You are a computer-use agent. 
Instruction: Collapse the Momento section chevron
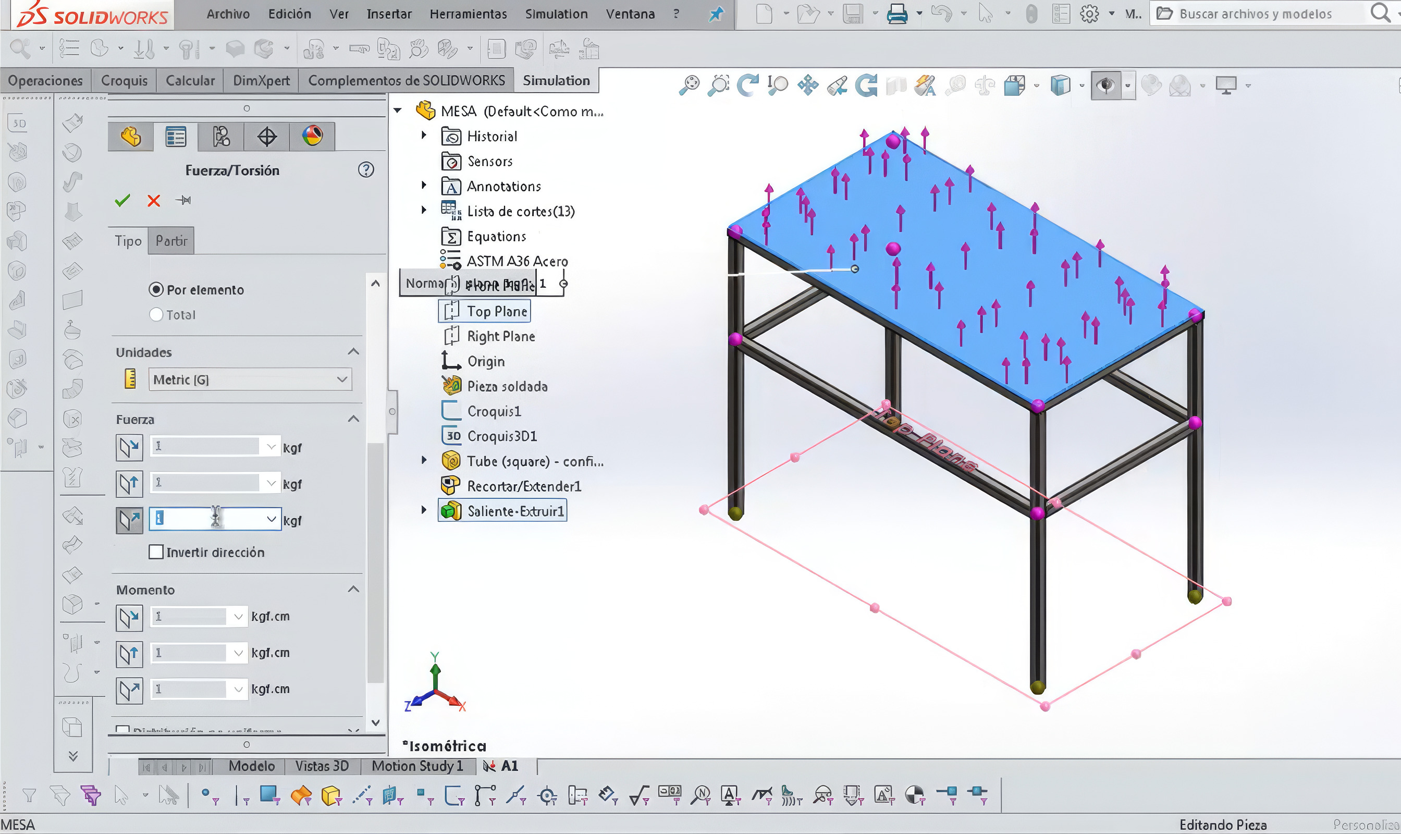coord(353,590)
